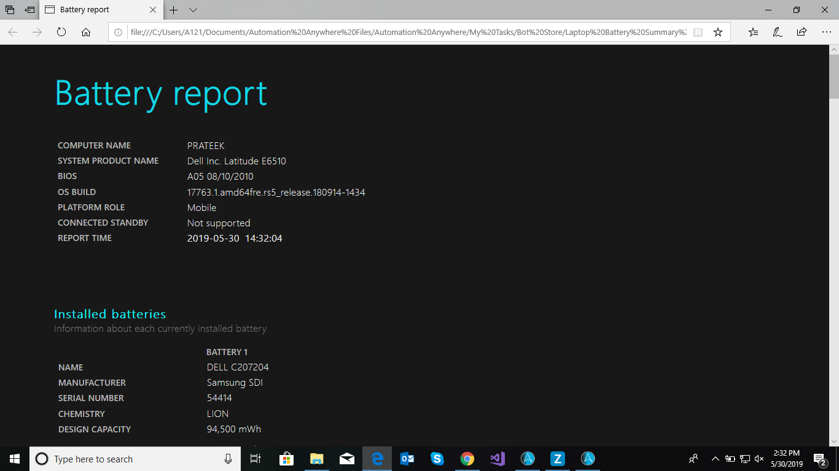Open the Windows Start menu
Viewport: 839px width, 471px height.
click(x=15, y=459)
